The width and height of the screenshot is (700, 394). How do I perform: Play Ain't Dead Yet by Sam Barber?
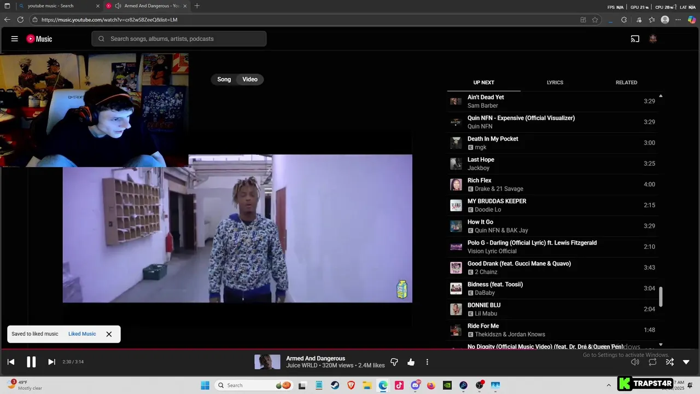552,101
